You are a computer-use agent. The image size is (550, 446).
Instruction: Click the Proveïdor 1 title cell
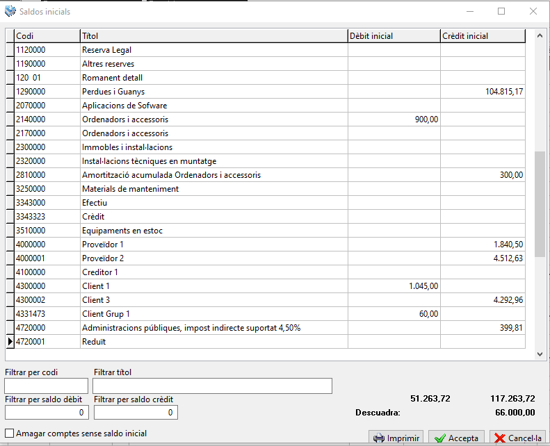(x=214, y=245)
